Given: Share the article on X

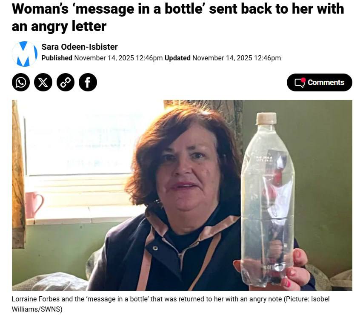Looking at the screenshot, I should point(43,82).
